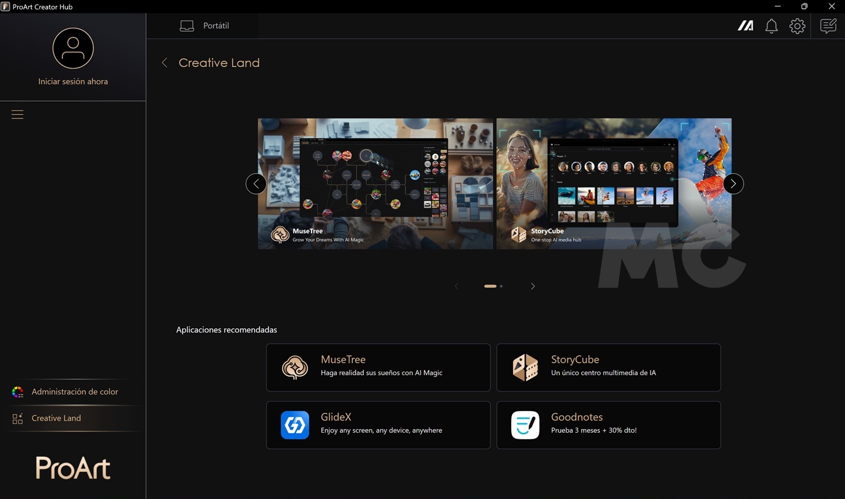Open settings gear
The width and height of the screenshot is (845, 499).
coord(797,26)
